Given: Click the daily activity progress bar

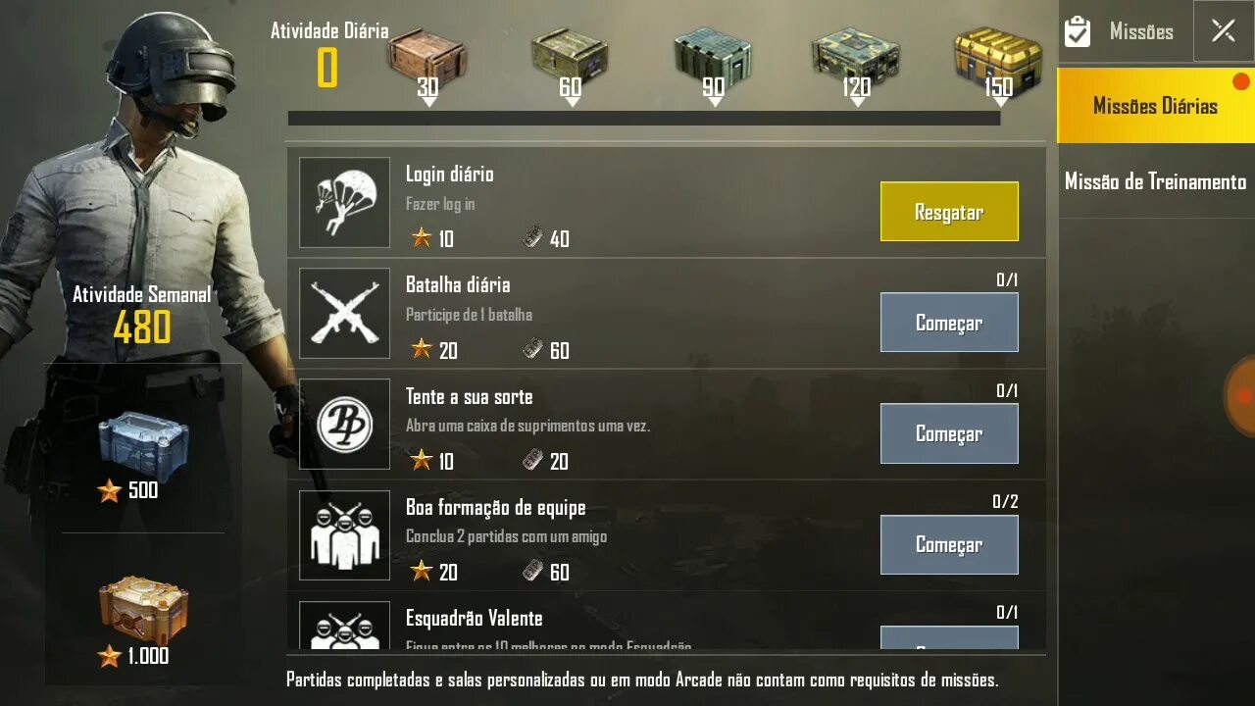Looking at the screenshot, I should (x=644, y=118).
